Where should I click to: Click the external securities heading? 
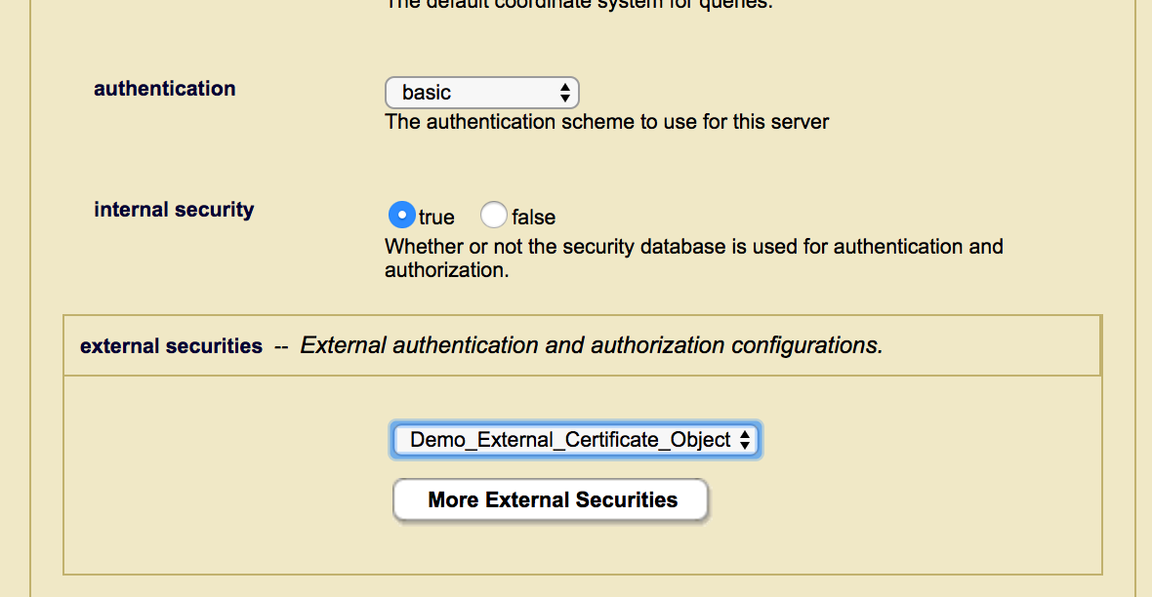tap(171, 346)
